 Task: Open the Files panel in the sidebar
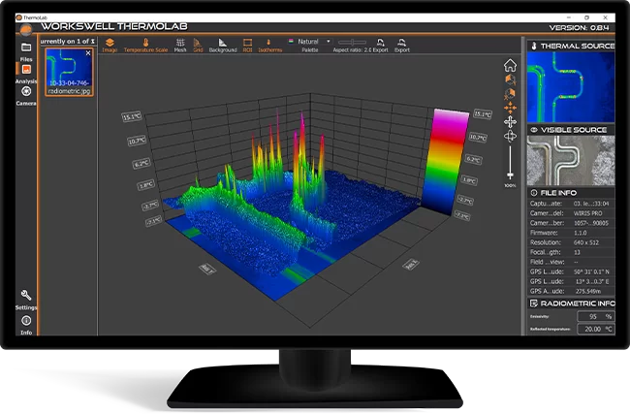(26, 51)
